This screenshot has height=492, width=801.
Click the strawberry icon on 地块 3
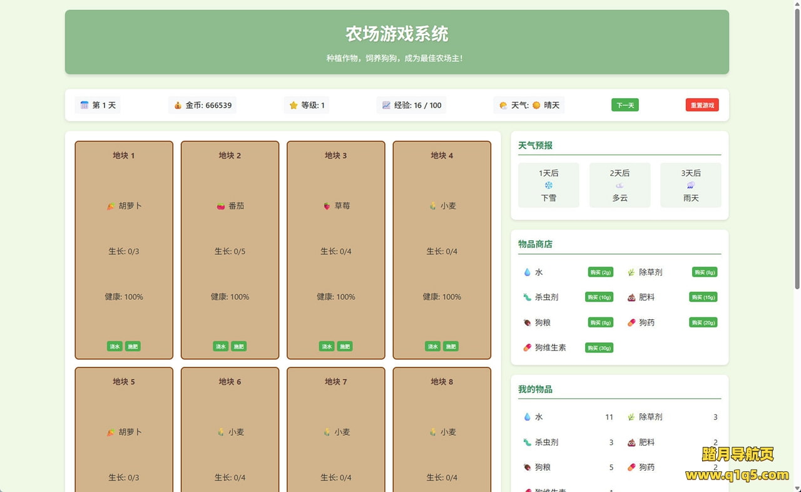pyautogui.click(x=327, y=206)
